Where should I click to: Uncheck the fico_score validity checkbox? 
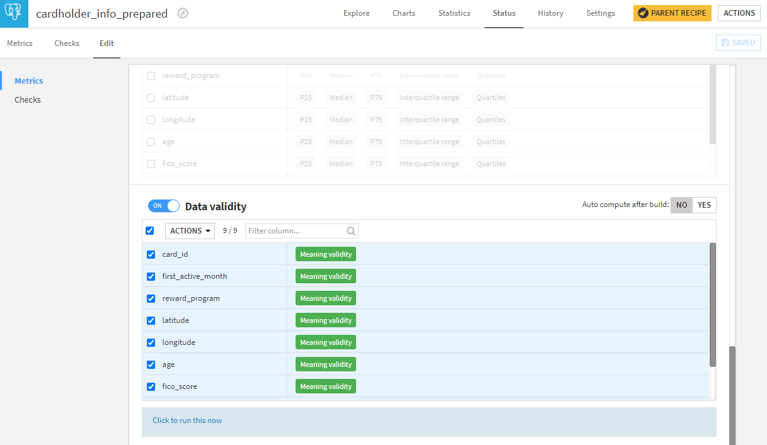151,386
